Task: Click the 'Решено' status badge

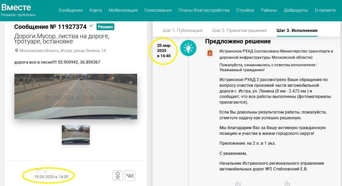Action: [x=105, y=27]
